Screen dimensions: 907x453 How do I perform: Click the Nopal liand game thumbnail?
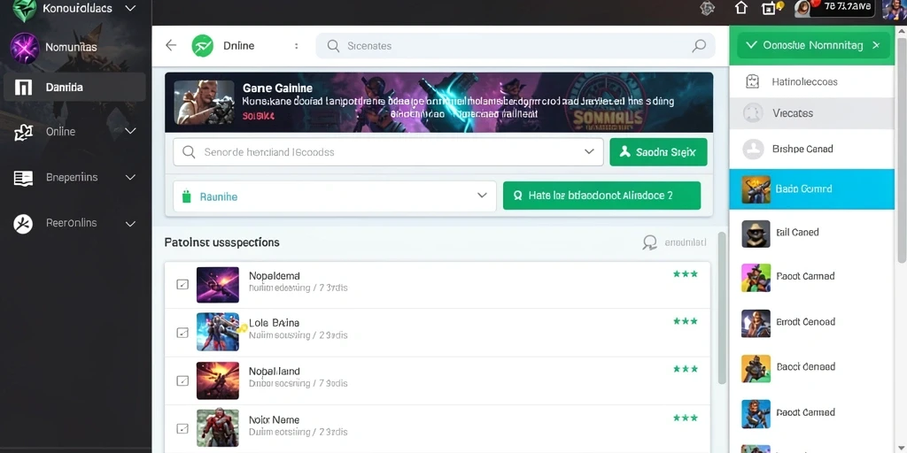[218, 380]
